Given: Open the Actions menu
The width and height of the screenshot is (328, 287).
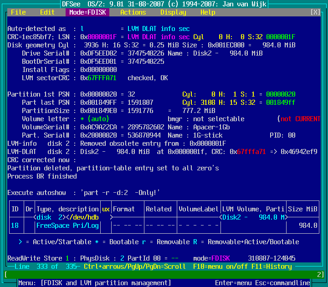Looking at the screenshot, I should pyautogui.click(x=133, y=12).
